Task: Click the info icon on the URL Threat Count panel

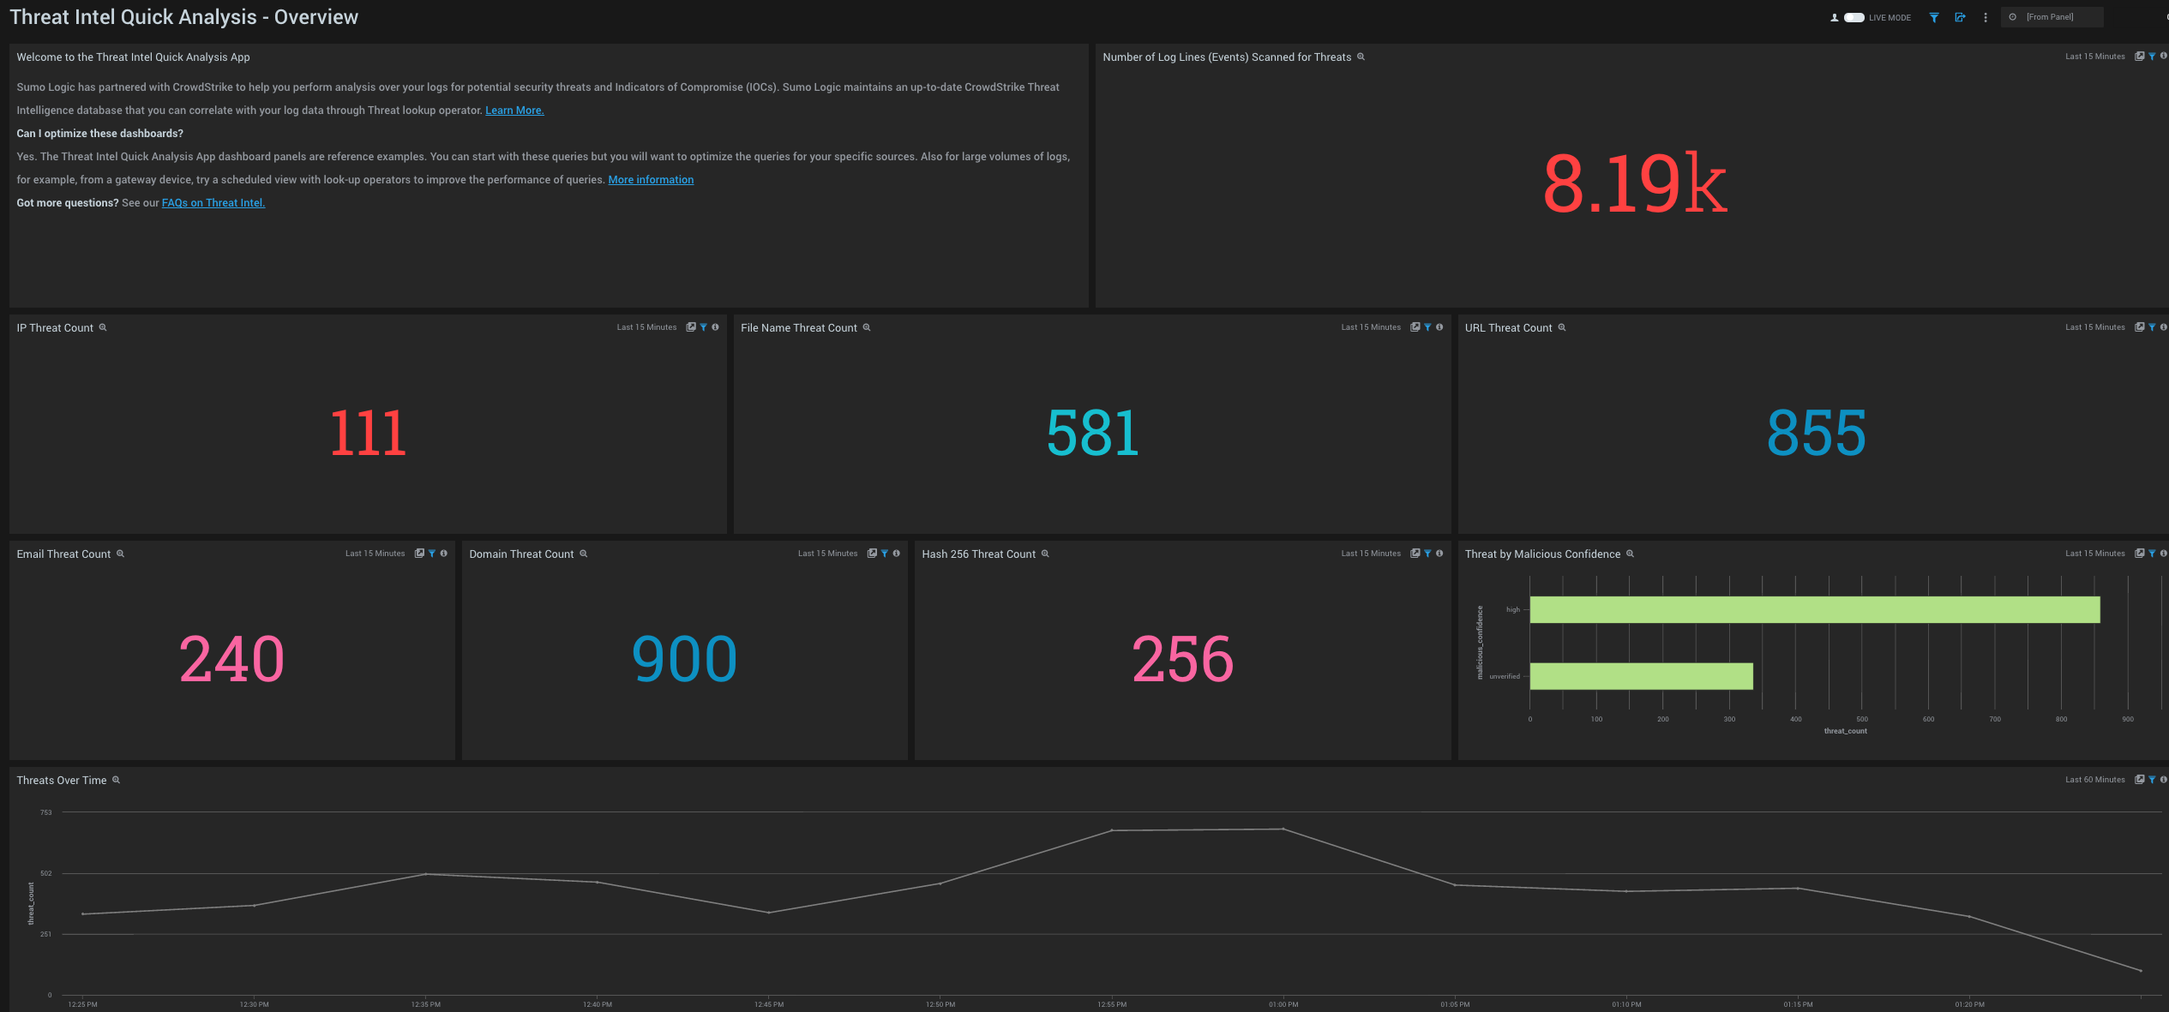Action: [2164, 326]
